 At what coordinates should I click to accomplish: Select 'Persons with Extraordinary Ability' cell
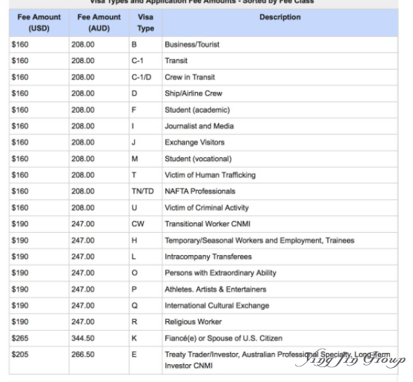tap(280, 273)
